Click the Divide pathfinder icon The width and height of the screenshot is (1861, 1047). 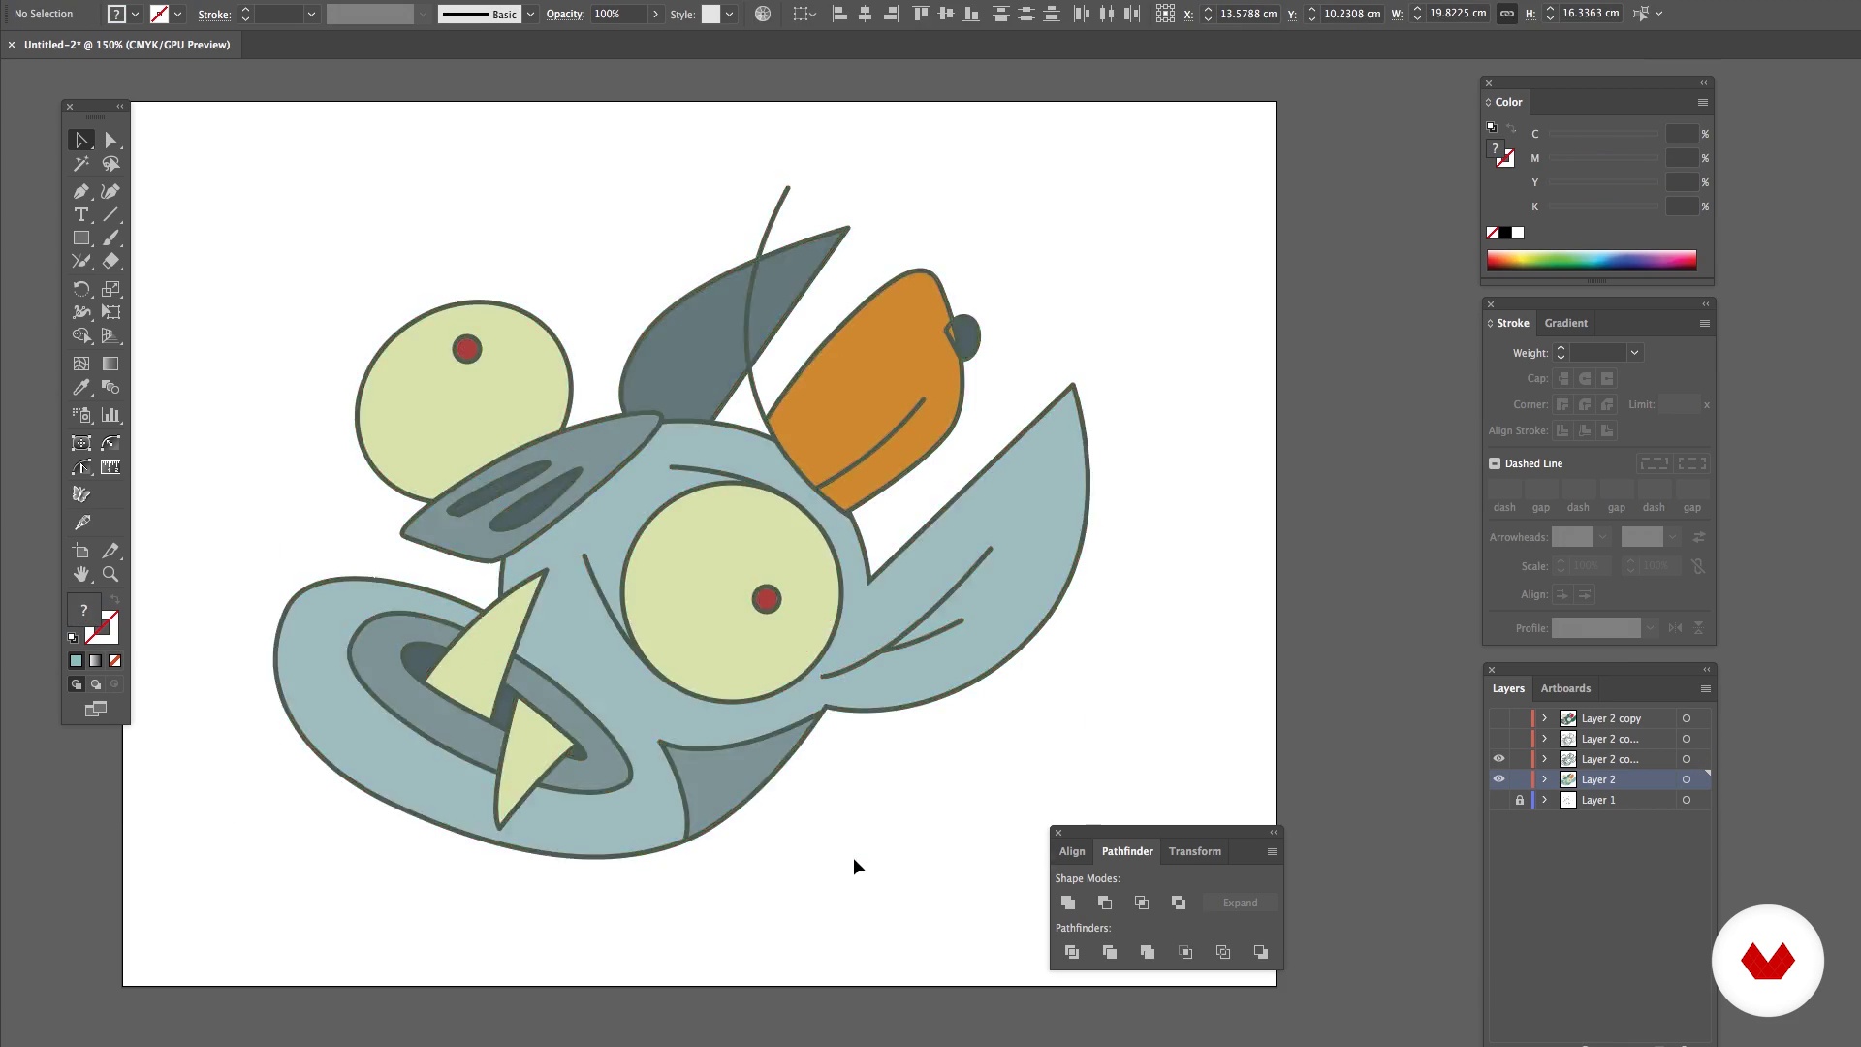pyautogui.click(x=1072, y=952)
